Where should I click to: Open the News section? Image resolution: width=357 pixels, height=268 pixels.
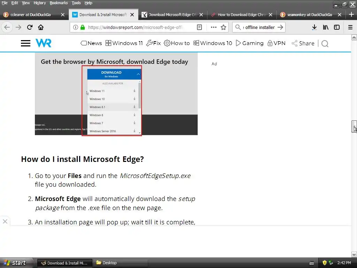91,43
